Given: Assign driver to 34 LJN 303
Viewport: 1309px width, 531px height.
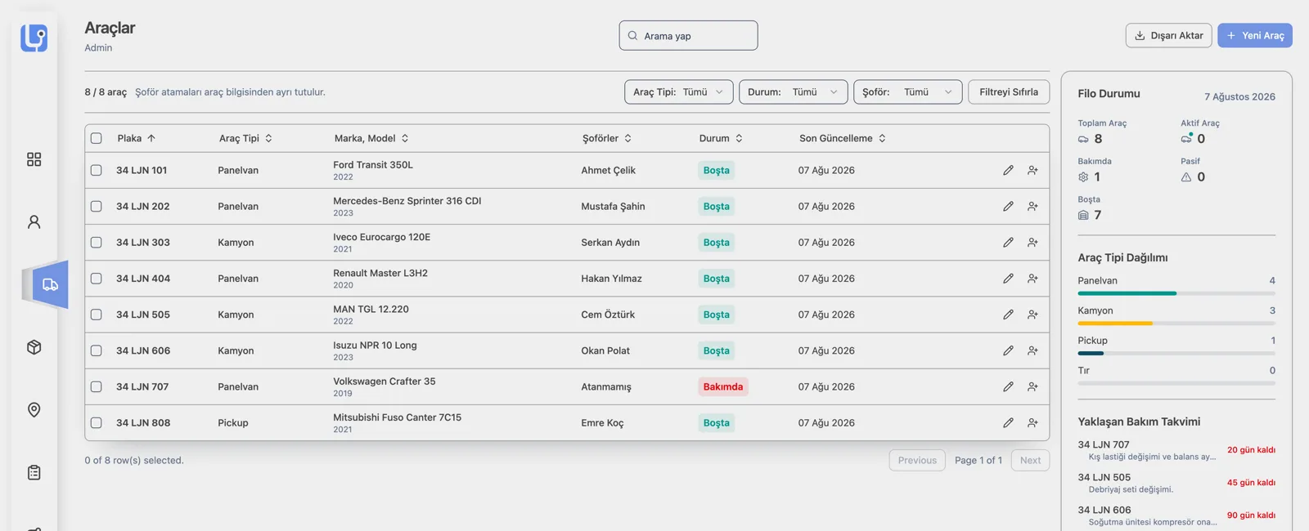Looking at the screenshot, I should point(1032,242).
